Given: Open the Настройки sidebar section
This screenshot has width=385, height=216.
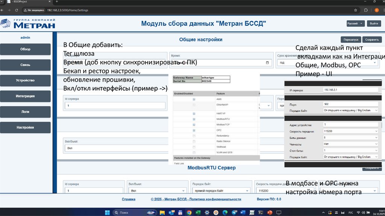Looking at the screenshot, I should (x=25, y=128).
